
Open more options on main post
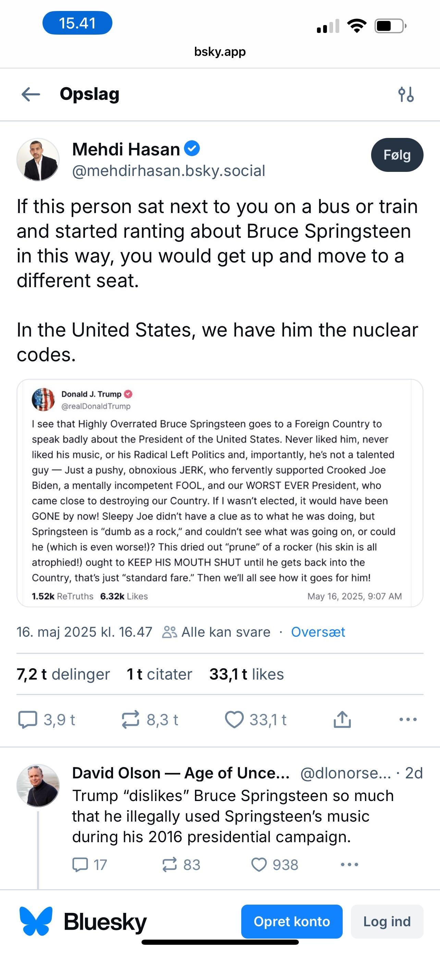[x=408, y=720]
